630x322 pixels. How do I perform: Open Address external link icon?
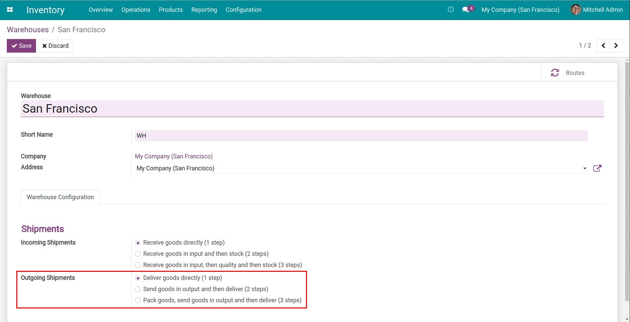[x=597, y=168]
